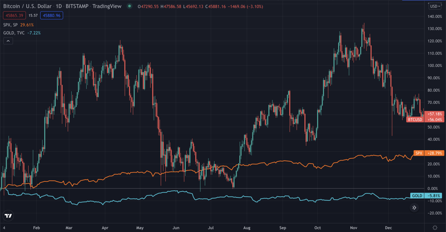Viewport: 446px width, 232px height.
Task: Collapse the indicator legend with the up-chevron
Action: [8, 41]
